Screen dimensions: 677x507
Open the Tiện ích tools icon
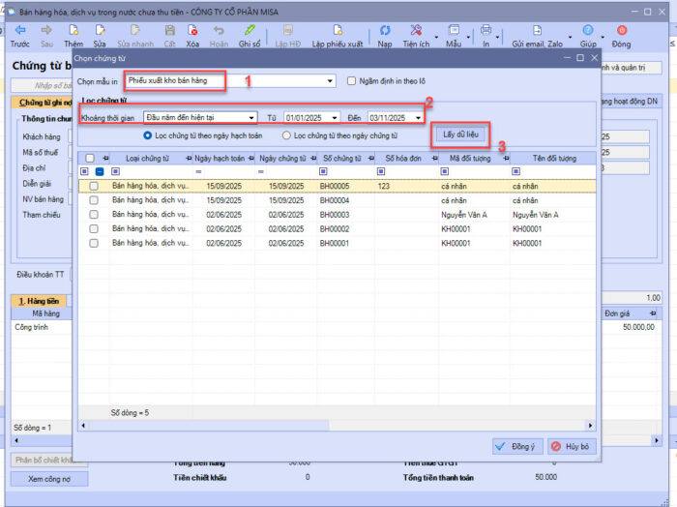pyautogui.click(x=415, y=31)
